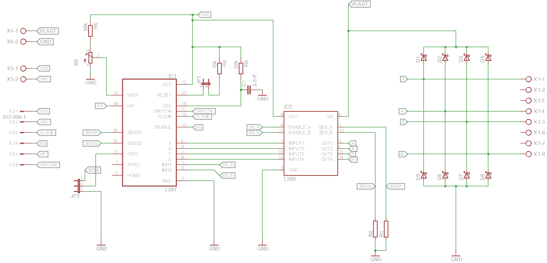
Task: Click RESET pin name in IC1
Action: [164, 95]
